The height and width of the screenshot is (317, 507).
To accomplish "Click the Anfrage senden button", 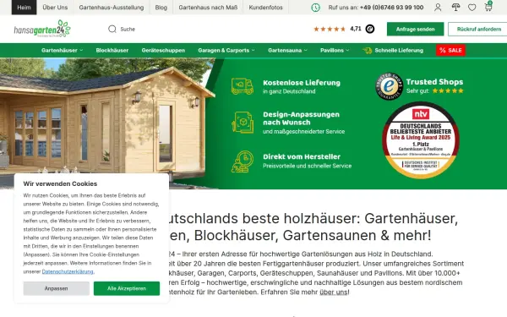I will [x=415, y=29].
